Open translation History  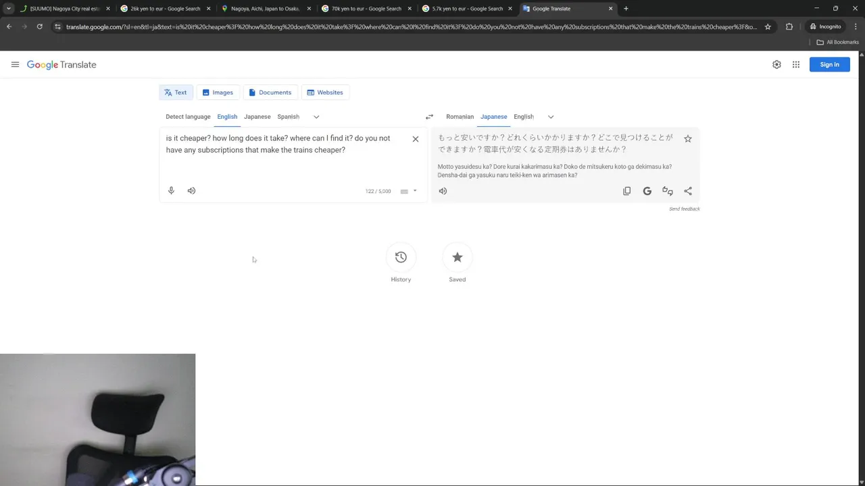pyautogui.click(x=401, y=263)
